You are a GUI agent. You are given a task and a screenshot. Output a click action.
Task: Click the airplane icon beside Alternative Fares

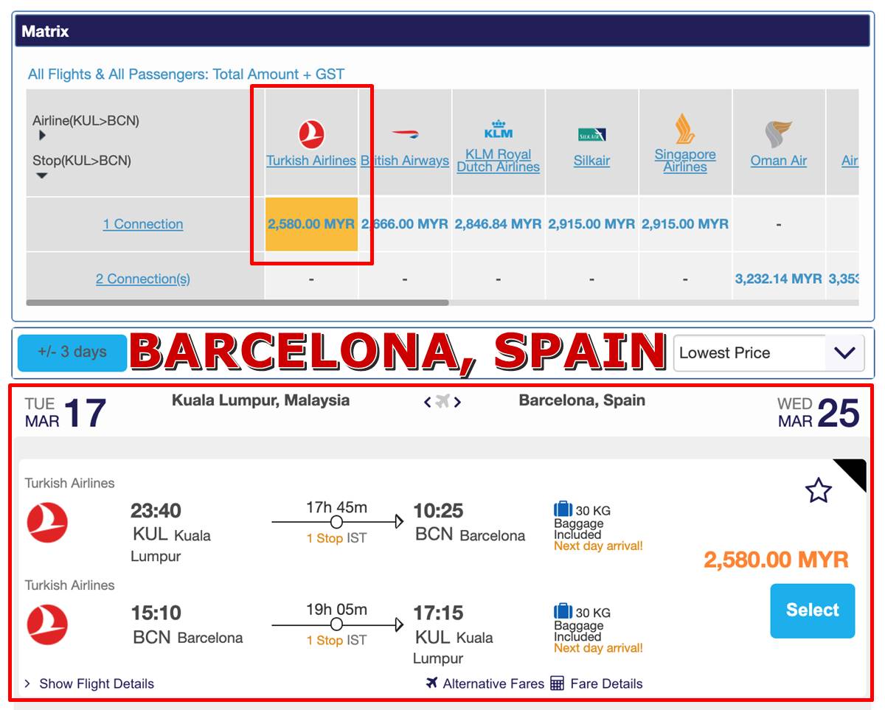[432, 683]
